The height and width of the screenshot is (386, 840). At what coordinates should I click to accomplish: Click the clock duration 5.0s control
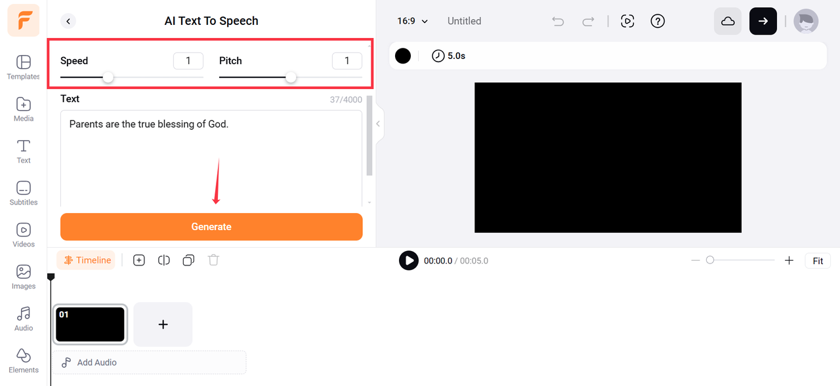coord(449,56)
